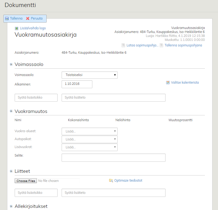Screen dimensions: 218x210
Task: Collapse the Voimassaolo section
Action: tap(11, 64)
